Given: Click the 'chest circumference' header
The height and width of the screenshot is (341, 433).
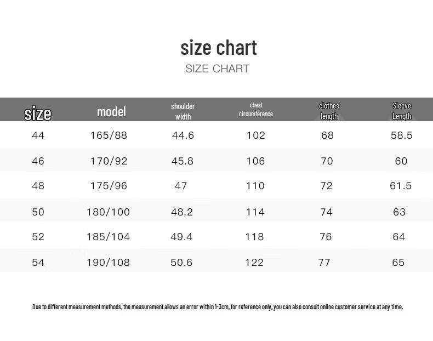Looking at the screenshot, I should [x=256, y=110].
